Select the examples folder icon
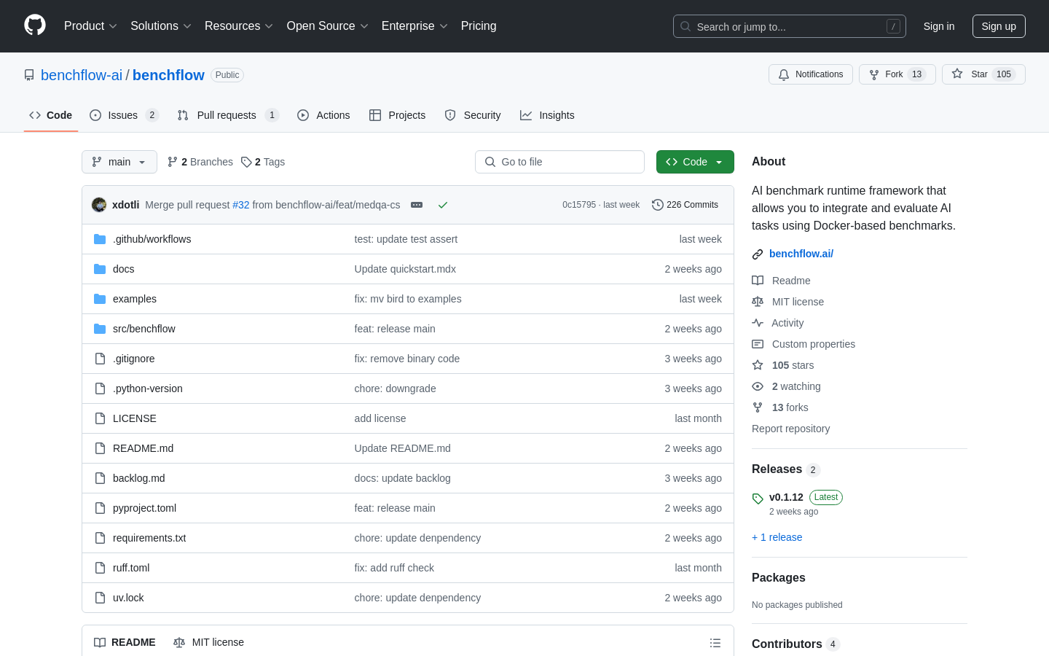Screen dimensions: 1049x656 point(100,299)
